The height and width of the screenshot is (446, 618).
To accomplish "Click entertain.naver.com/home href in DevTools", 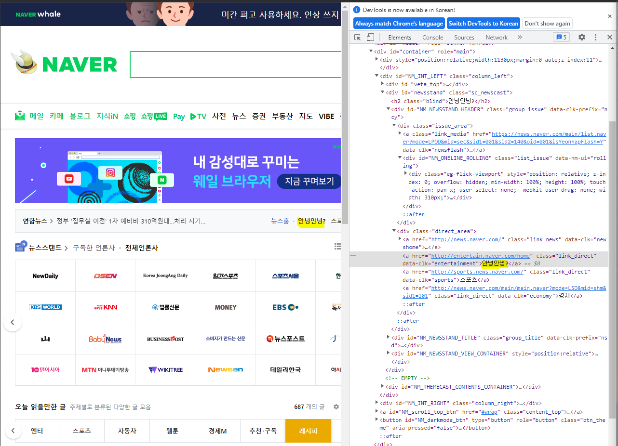I will [x=481, y=256].
